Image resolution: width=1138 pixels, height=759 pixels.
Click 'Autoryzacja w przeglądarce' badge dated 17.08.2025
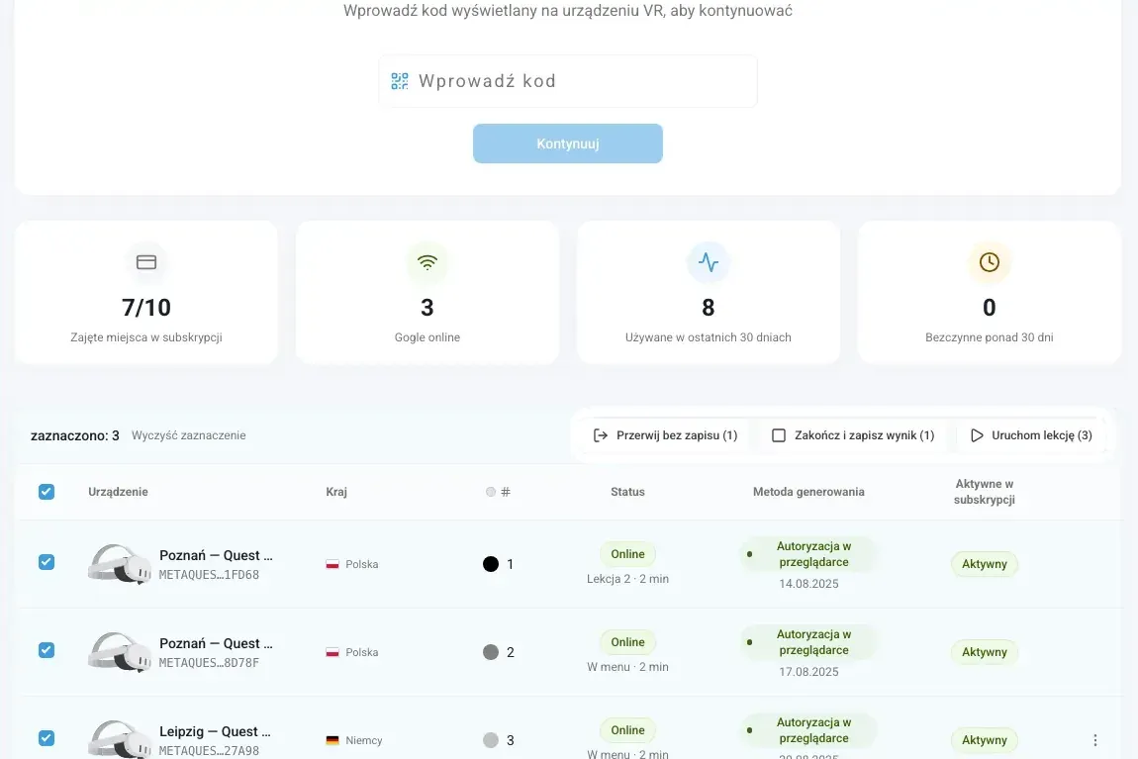pos(808,642)
